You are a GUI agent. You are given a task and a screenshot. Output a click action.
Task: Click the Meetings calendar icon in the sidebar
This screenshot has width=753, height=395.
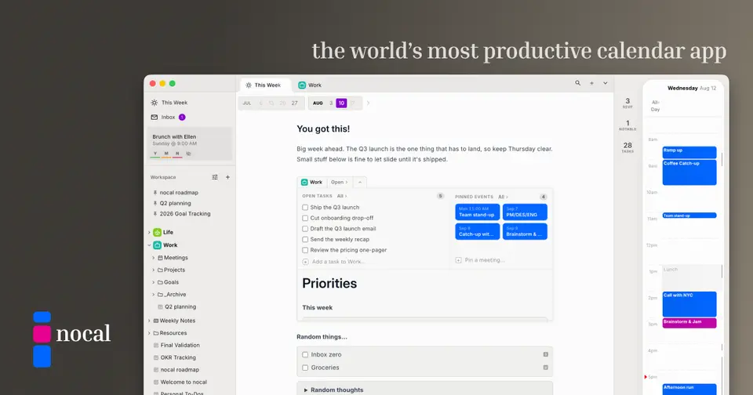[160, 258]
